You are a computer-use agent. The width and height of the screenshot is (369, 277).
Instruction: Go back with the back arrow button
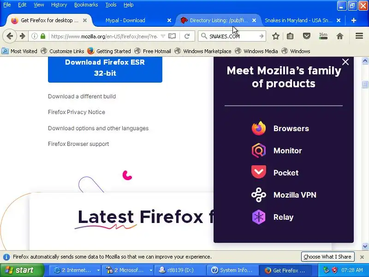[x=10, y=36]
